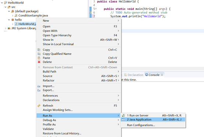Open the Refactor submenu
Screen dimensions: 204x137
[78, 80]
